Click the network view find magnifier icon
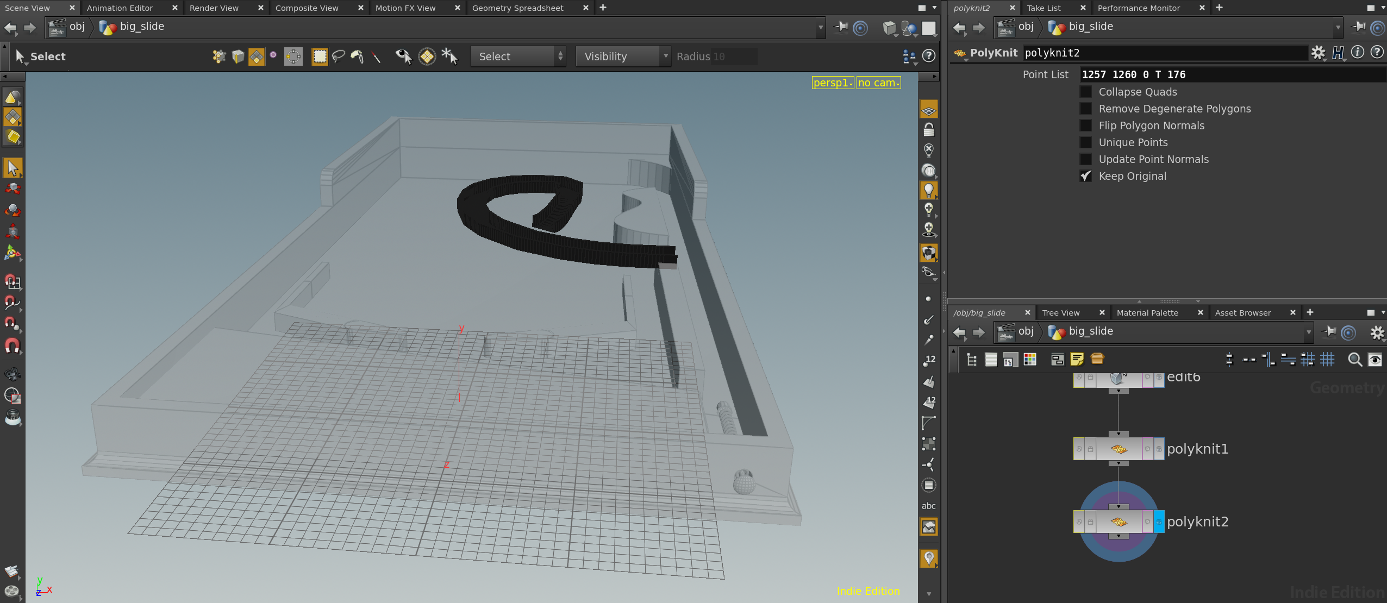 point(1355,360)
